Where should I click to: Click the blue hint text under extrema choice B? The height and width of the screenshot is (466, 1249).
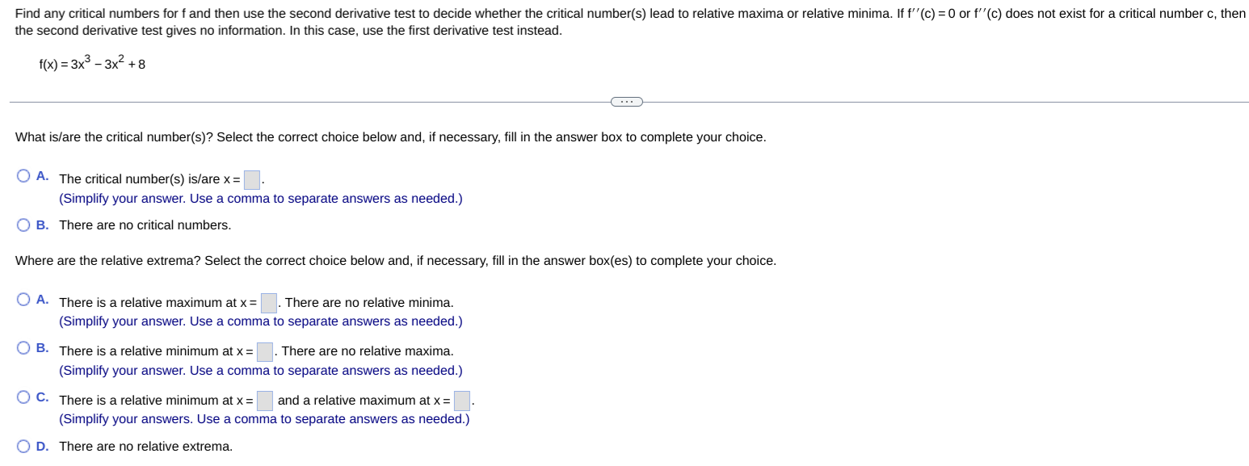coord(259,370)
